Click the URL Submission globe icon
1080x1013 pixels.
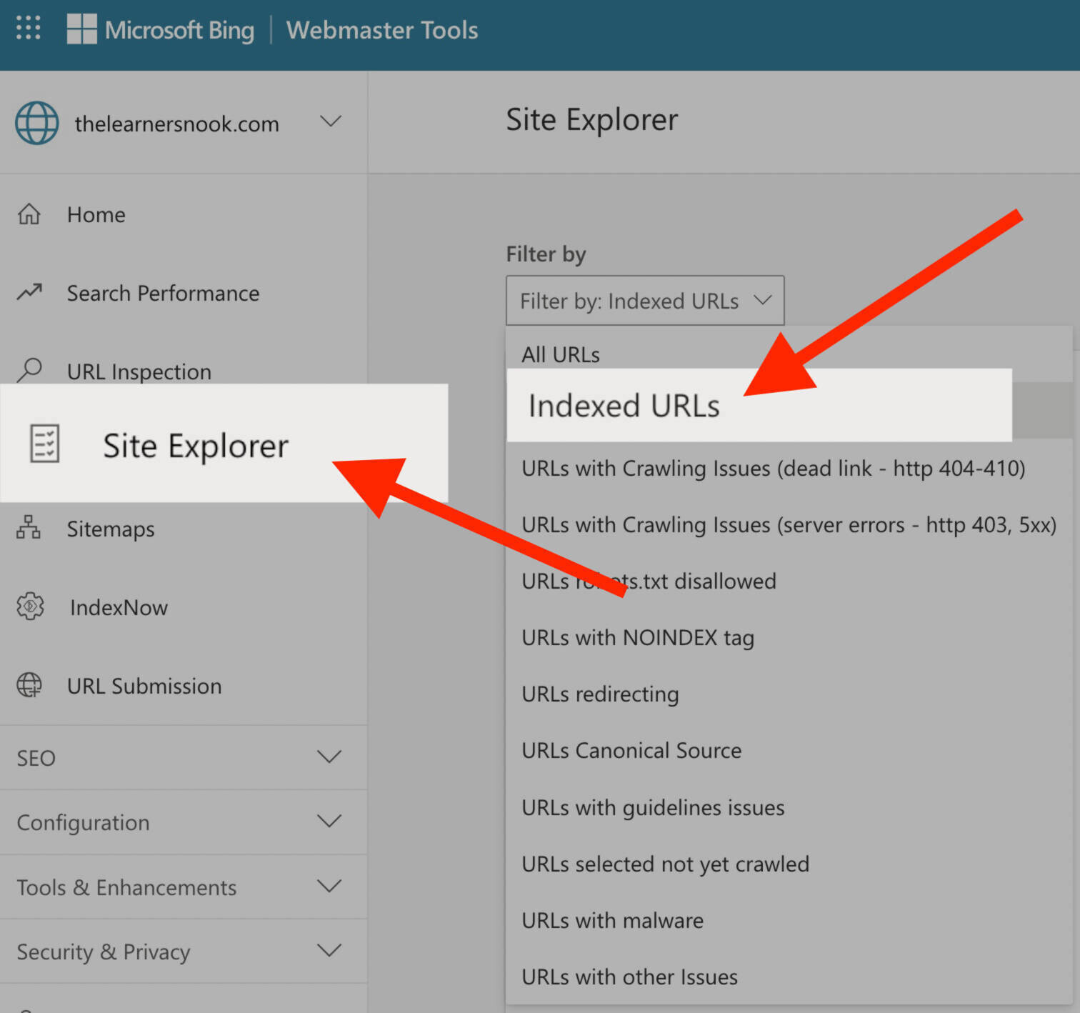29,684
